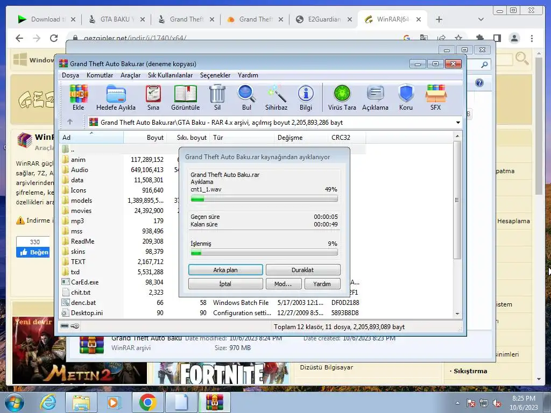Screen dimensions: 551x413
Task: Click Chrome icon in taskbar
Action: (x=147, y=402)
